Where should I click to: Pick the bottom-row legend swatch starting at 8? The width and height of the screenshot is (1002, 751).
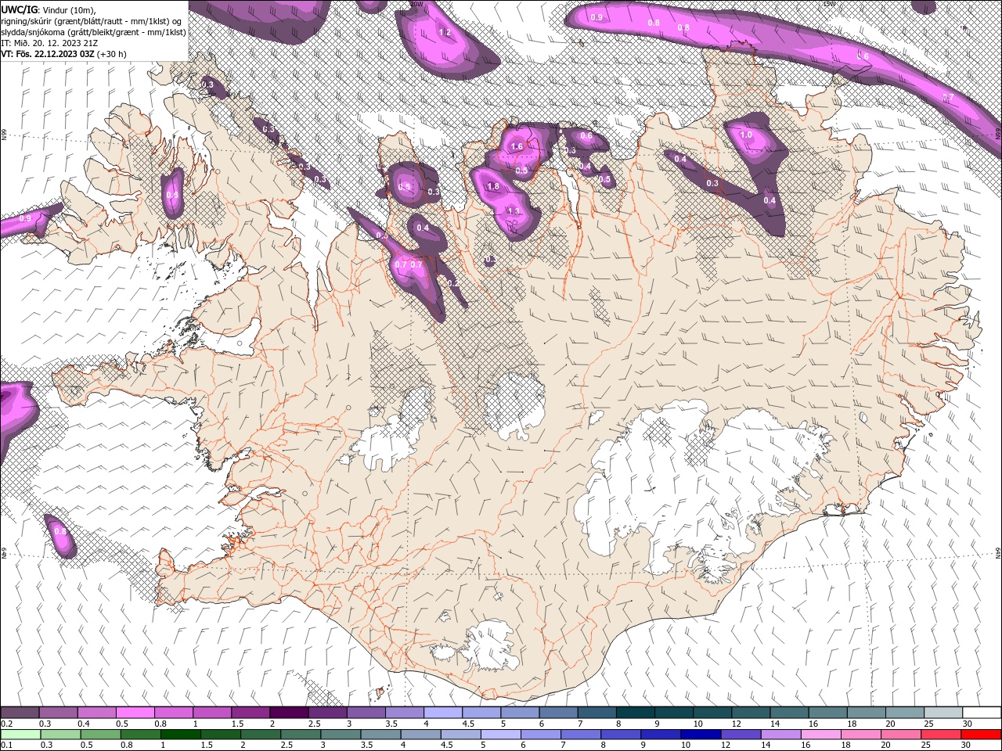[x=621, y=735]
